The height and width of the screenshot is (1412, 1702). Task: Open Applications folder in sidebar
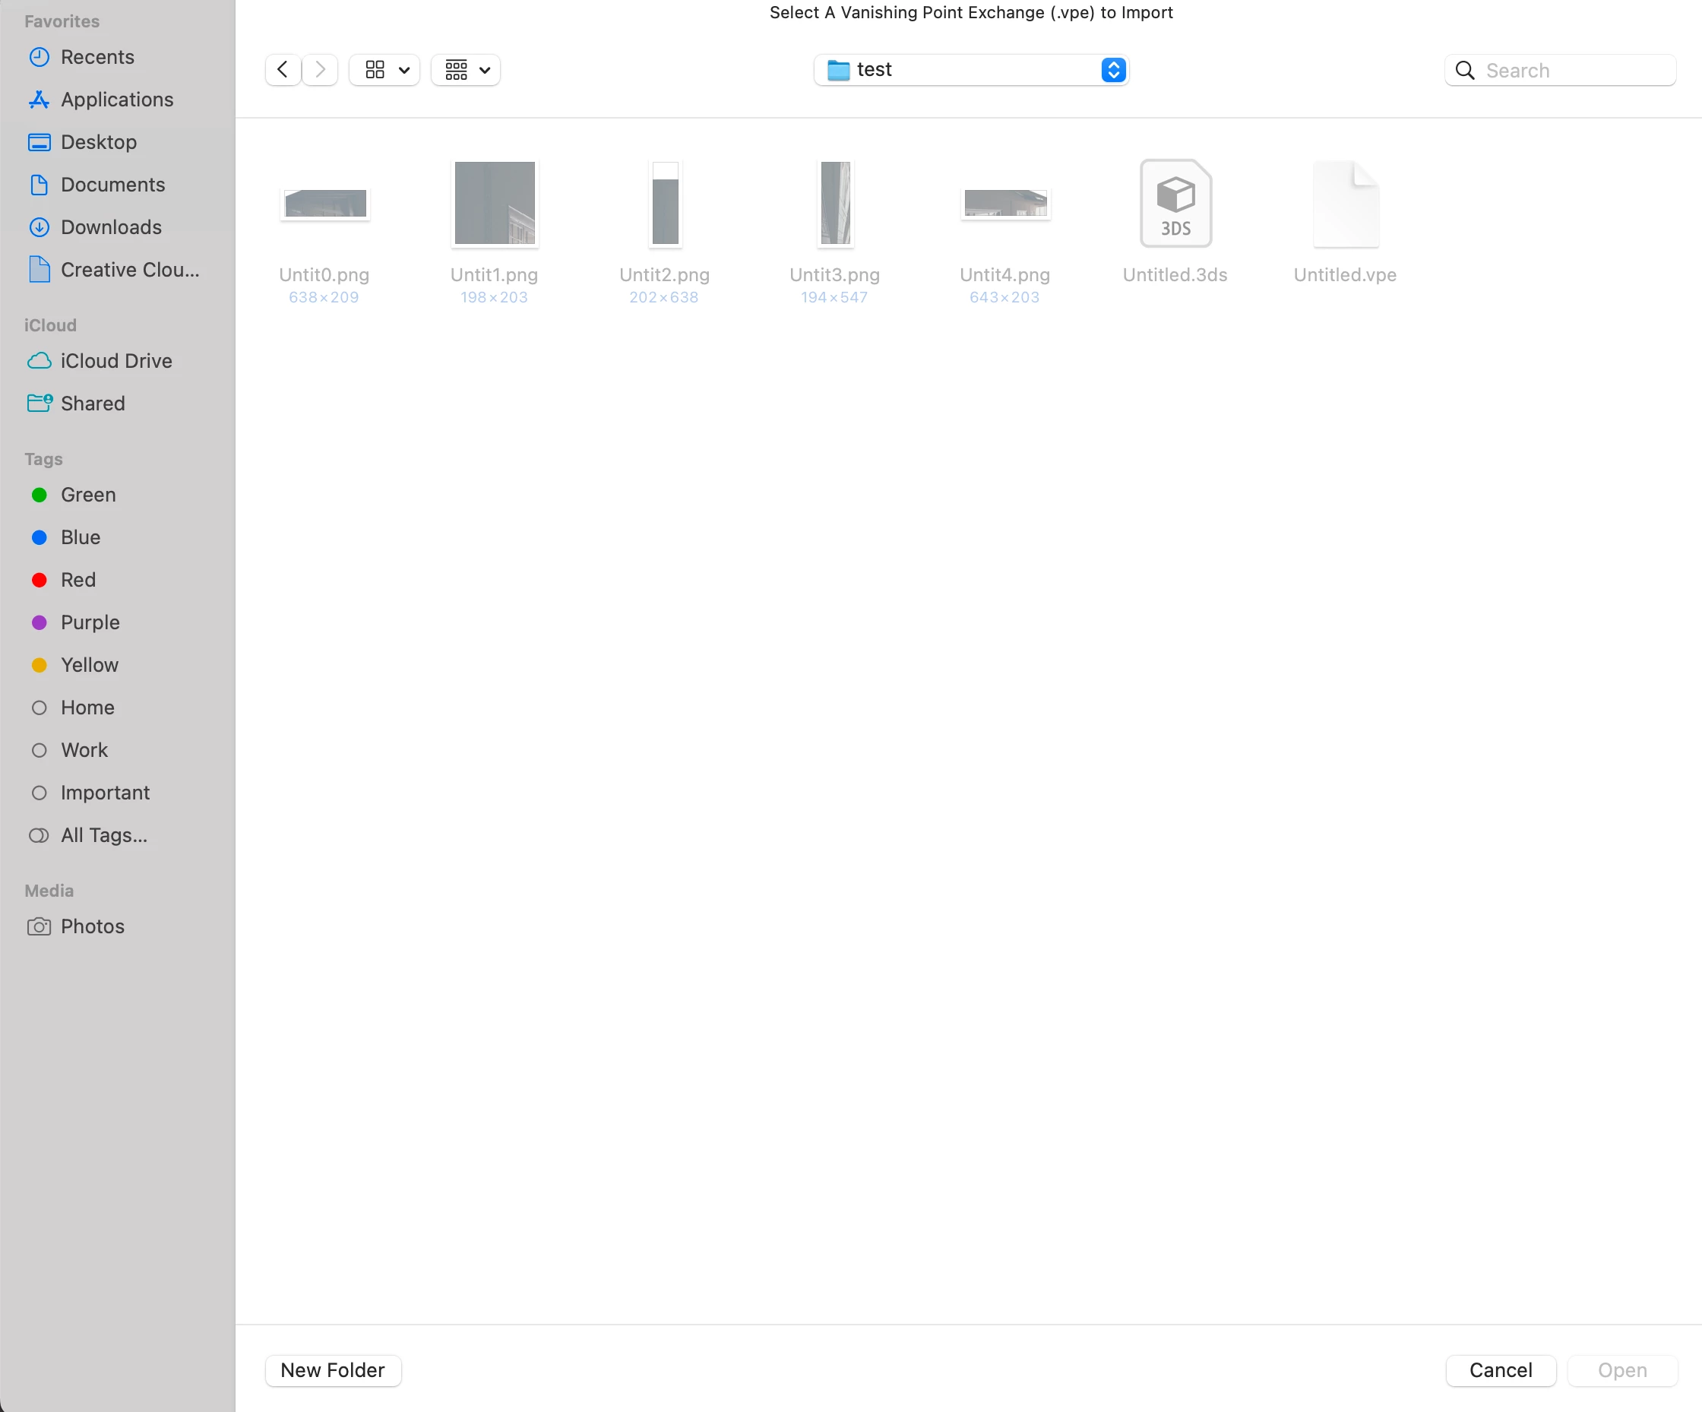(117, 100)
